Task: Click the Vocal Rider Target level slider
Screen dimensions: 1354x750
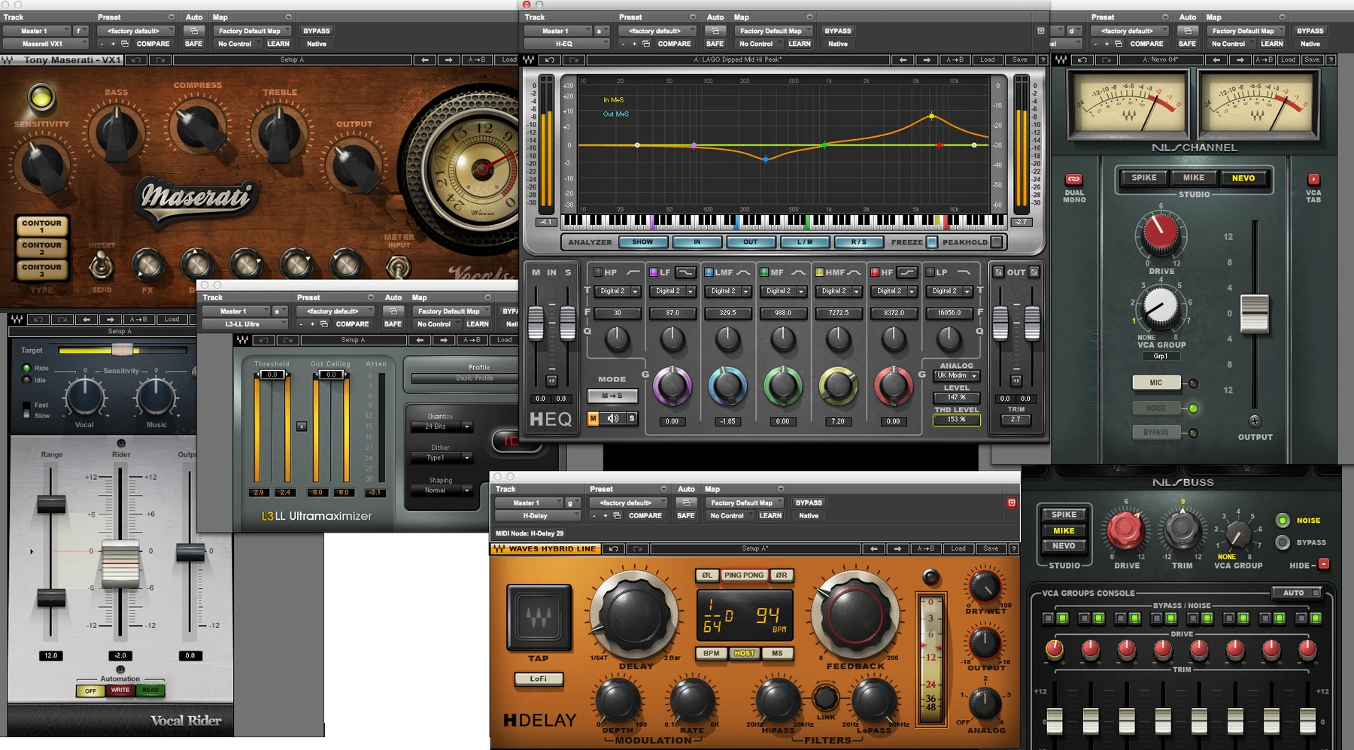Action: pyautogui.click(x=123, y=350)
